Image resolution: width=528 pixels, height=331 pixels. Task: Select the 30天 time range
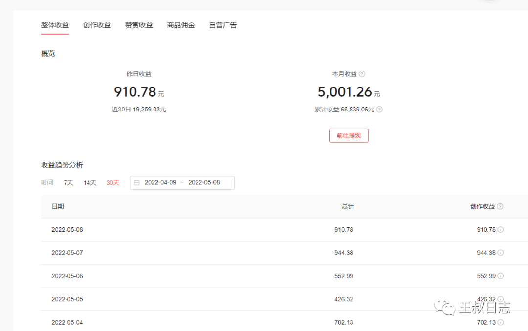(x=113, y=182)
